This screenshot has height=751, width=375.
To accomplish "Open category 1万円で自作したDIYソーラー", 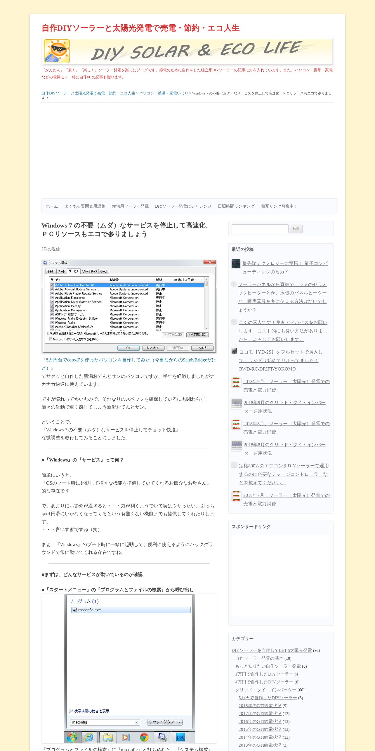I will (264, 674).
